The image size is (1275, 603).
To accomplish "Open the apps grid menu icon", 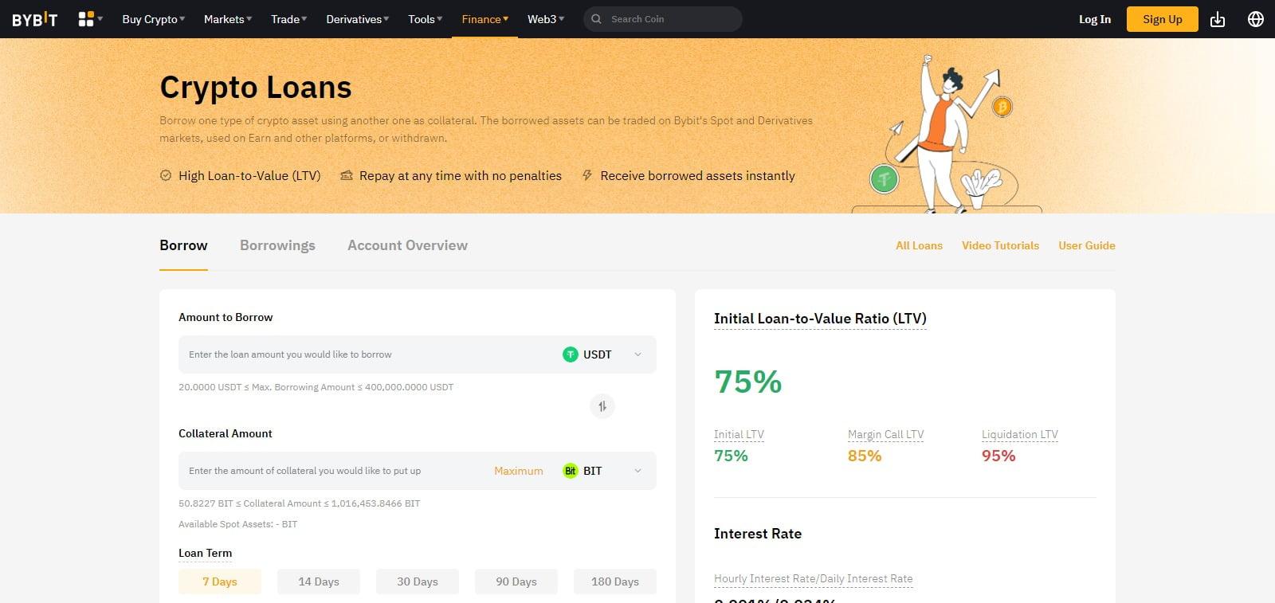I will [87, 19].
